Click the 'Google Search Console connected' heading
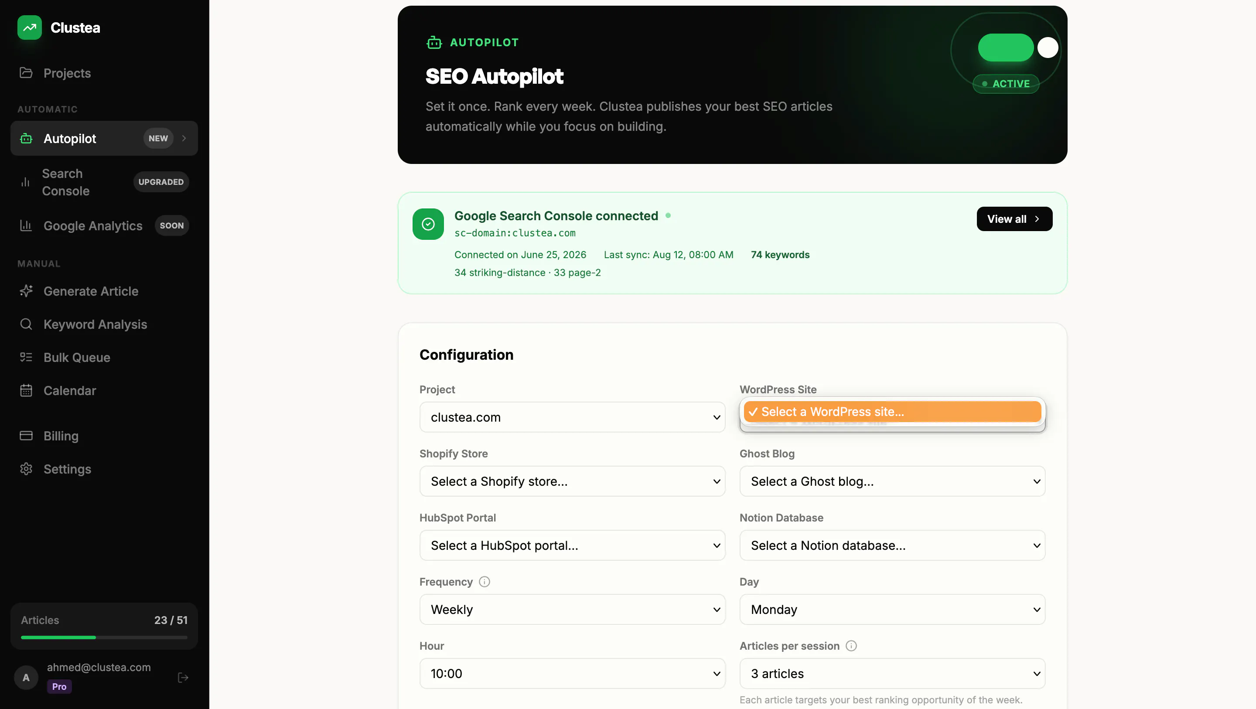 click(x=556, y=216)
